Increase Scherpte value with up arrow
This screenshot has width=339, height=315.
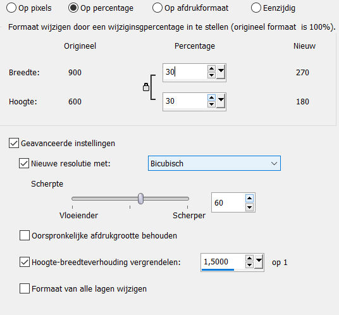249,198
